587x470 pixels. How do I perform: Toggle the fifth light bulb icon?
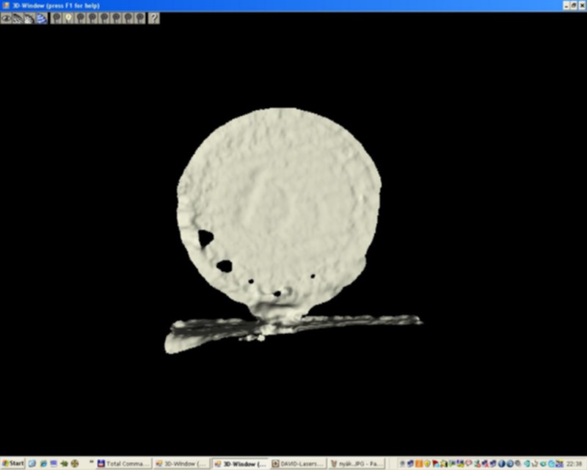(104, 18)
